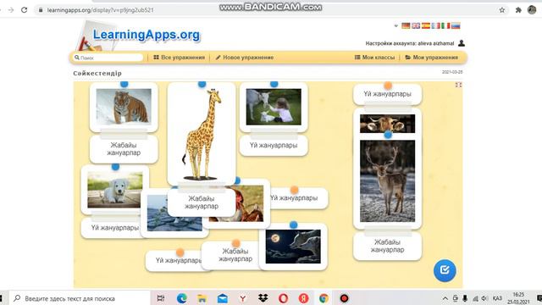Click the blue pin on the puppy card
This screenshot has height=305, width=542.
115,167
